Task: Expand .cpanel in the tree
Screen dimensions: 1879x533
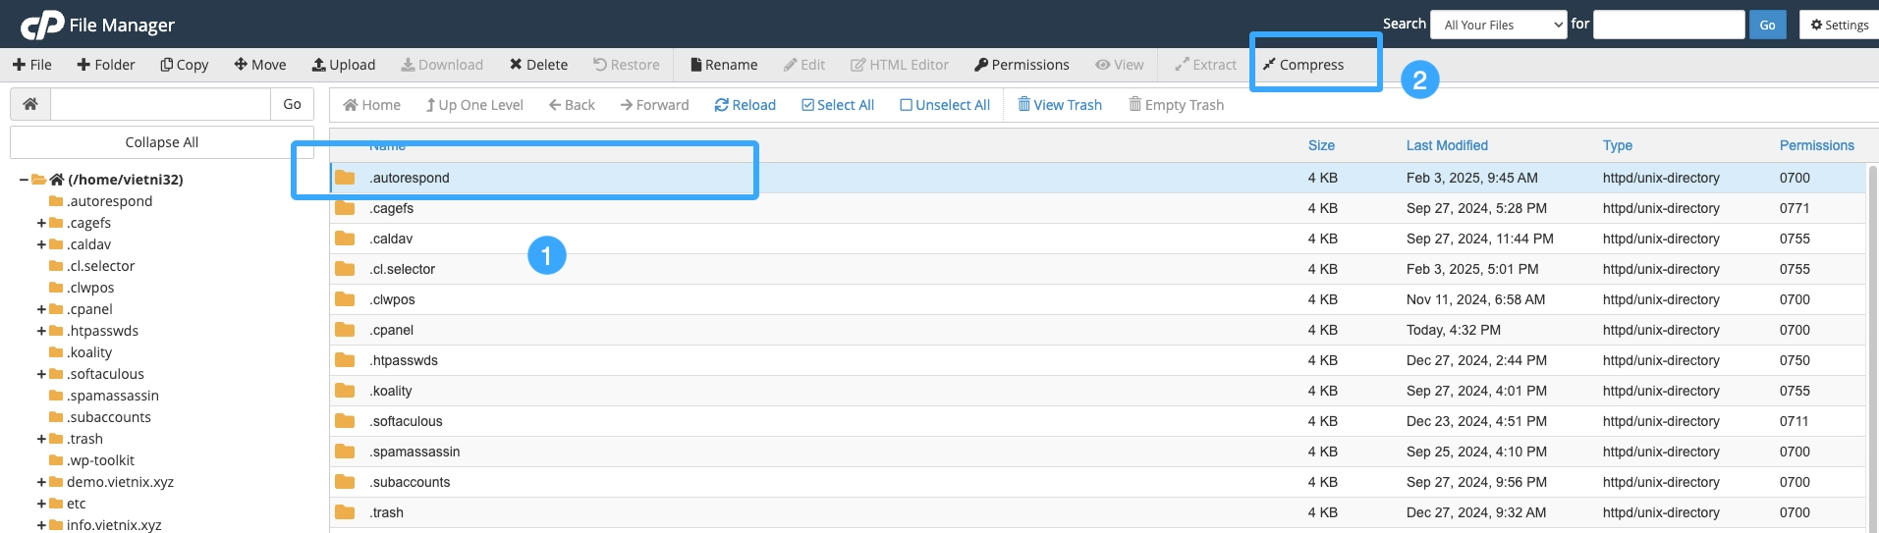Action: pyautogui.click(x=41, y=309)
